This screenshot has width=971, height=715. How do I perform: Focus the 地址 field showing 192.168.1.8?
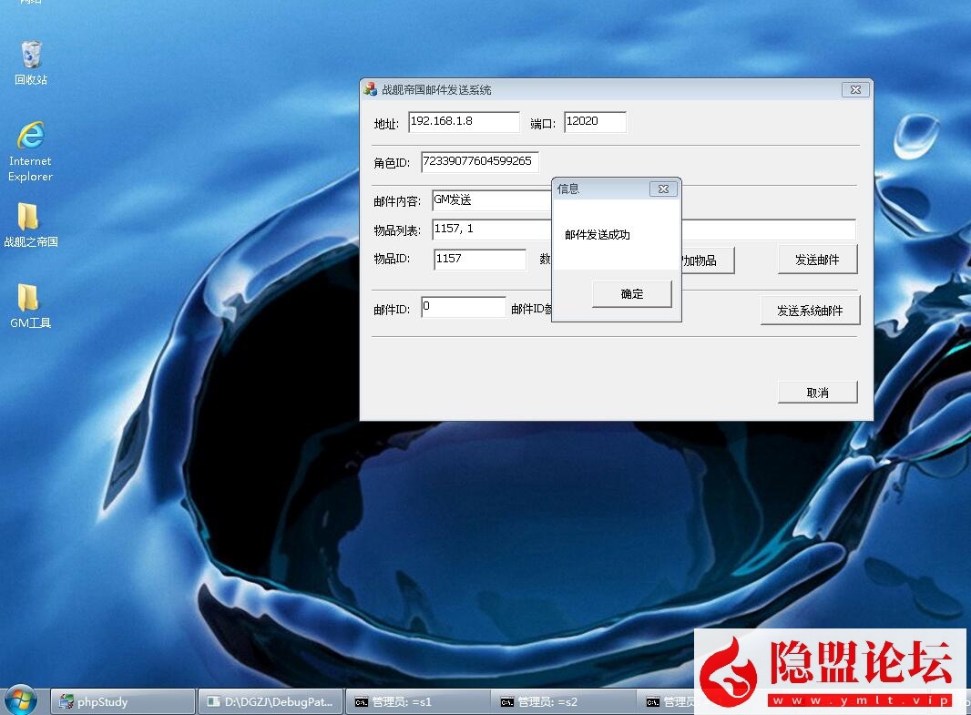(x=464, y=122)
